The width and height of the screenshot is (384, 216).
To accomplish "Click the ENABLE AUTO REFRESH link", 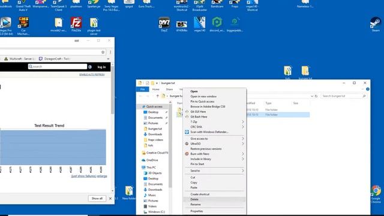I will point(92,74).
